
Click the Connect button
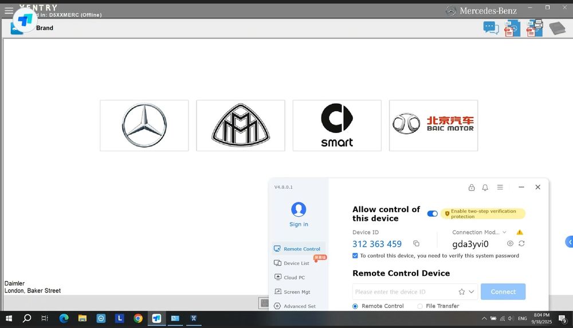[x=503, y=292]
